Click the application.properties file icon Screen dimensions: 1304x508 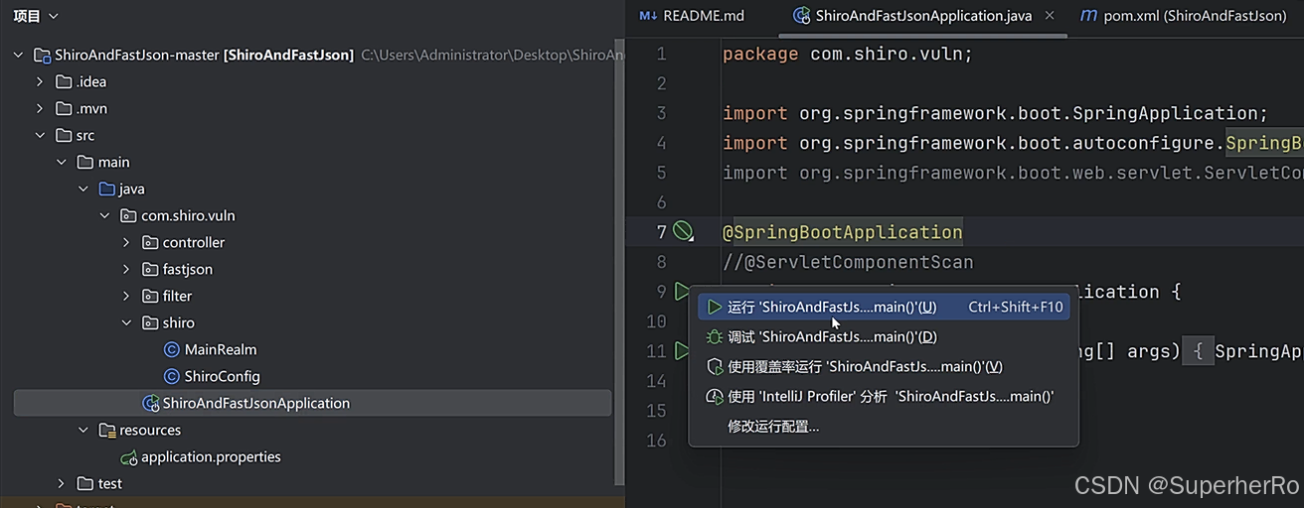pyautogui.click(x=128, y=457)
